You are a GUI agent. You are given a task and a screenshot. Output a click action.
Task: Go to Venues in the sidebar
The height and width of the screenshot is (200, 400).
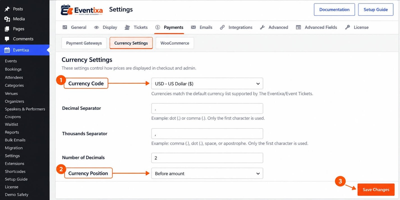click(11, 93)
